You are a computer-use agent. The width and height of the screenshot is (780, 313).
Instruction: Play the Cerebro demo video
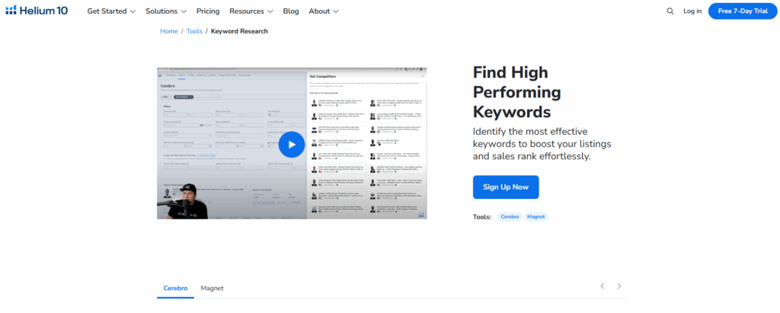tap(292, 145)
